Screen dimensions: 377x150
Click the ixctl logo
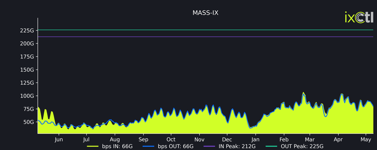pos(359,18)
